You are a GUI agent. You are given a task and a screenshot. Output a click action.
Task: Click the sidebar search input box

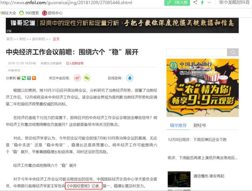197,52
